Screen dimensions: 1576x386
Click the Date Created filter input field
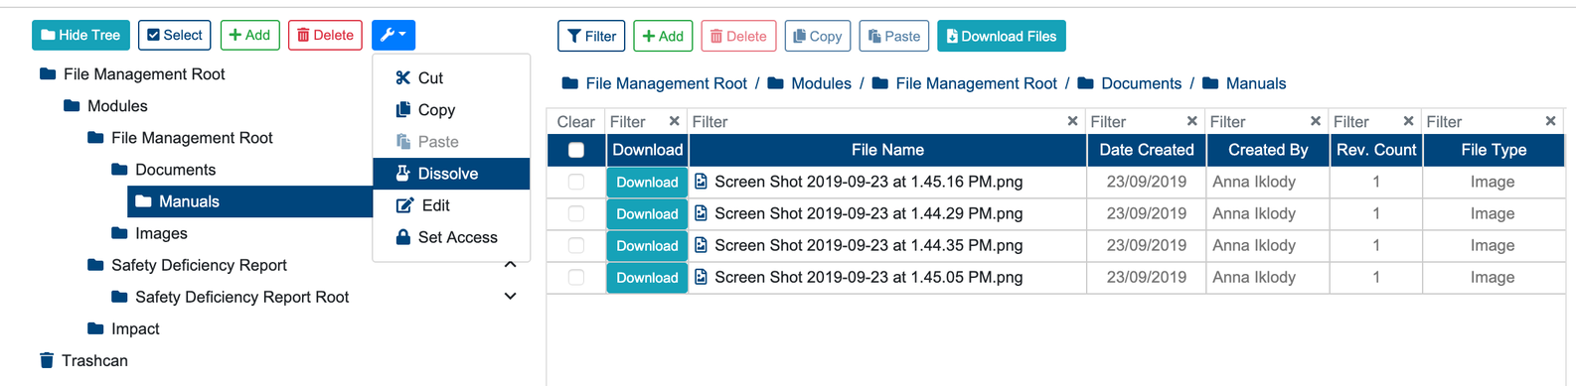(1137, 121)
